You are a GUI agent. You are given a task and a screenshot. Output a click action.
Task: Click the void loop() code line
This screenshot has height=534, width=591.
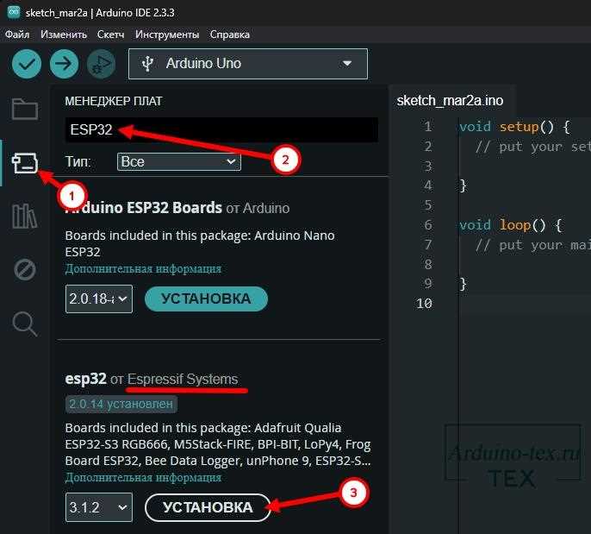511,225
